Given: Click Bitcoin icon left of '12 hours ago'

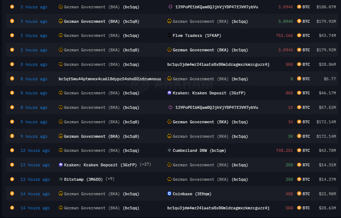Looking at the screenshot, I should point(12,150).
